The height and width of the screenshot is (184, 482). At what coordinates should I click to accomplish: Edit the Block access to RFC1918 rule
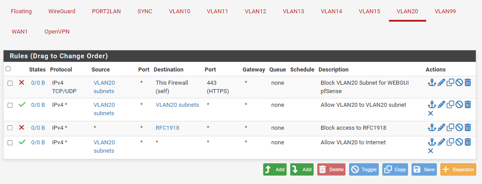(441, 128)
